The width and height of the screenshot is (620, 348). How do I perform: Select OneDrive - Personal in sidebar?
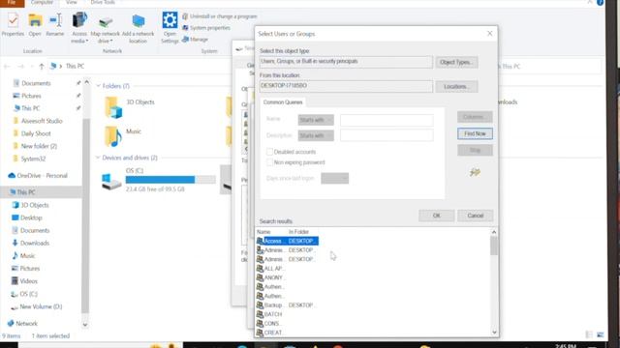(42, 176)
